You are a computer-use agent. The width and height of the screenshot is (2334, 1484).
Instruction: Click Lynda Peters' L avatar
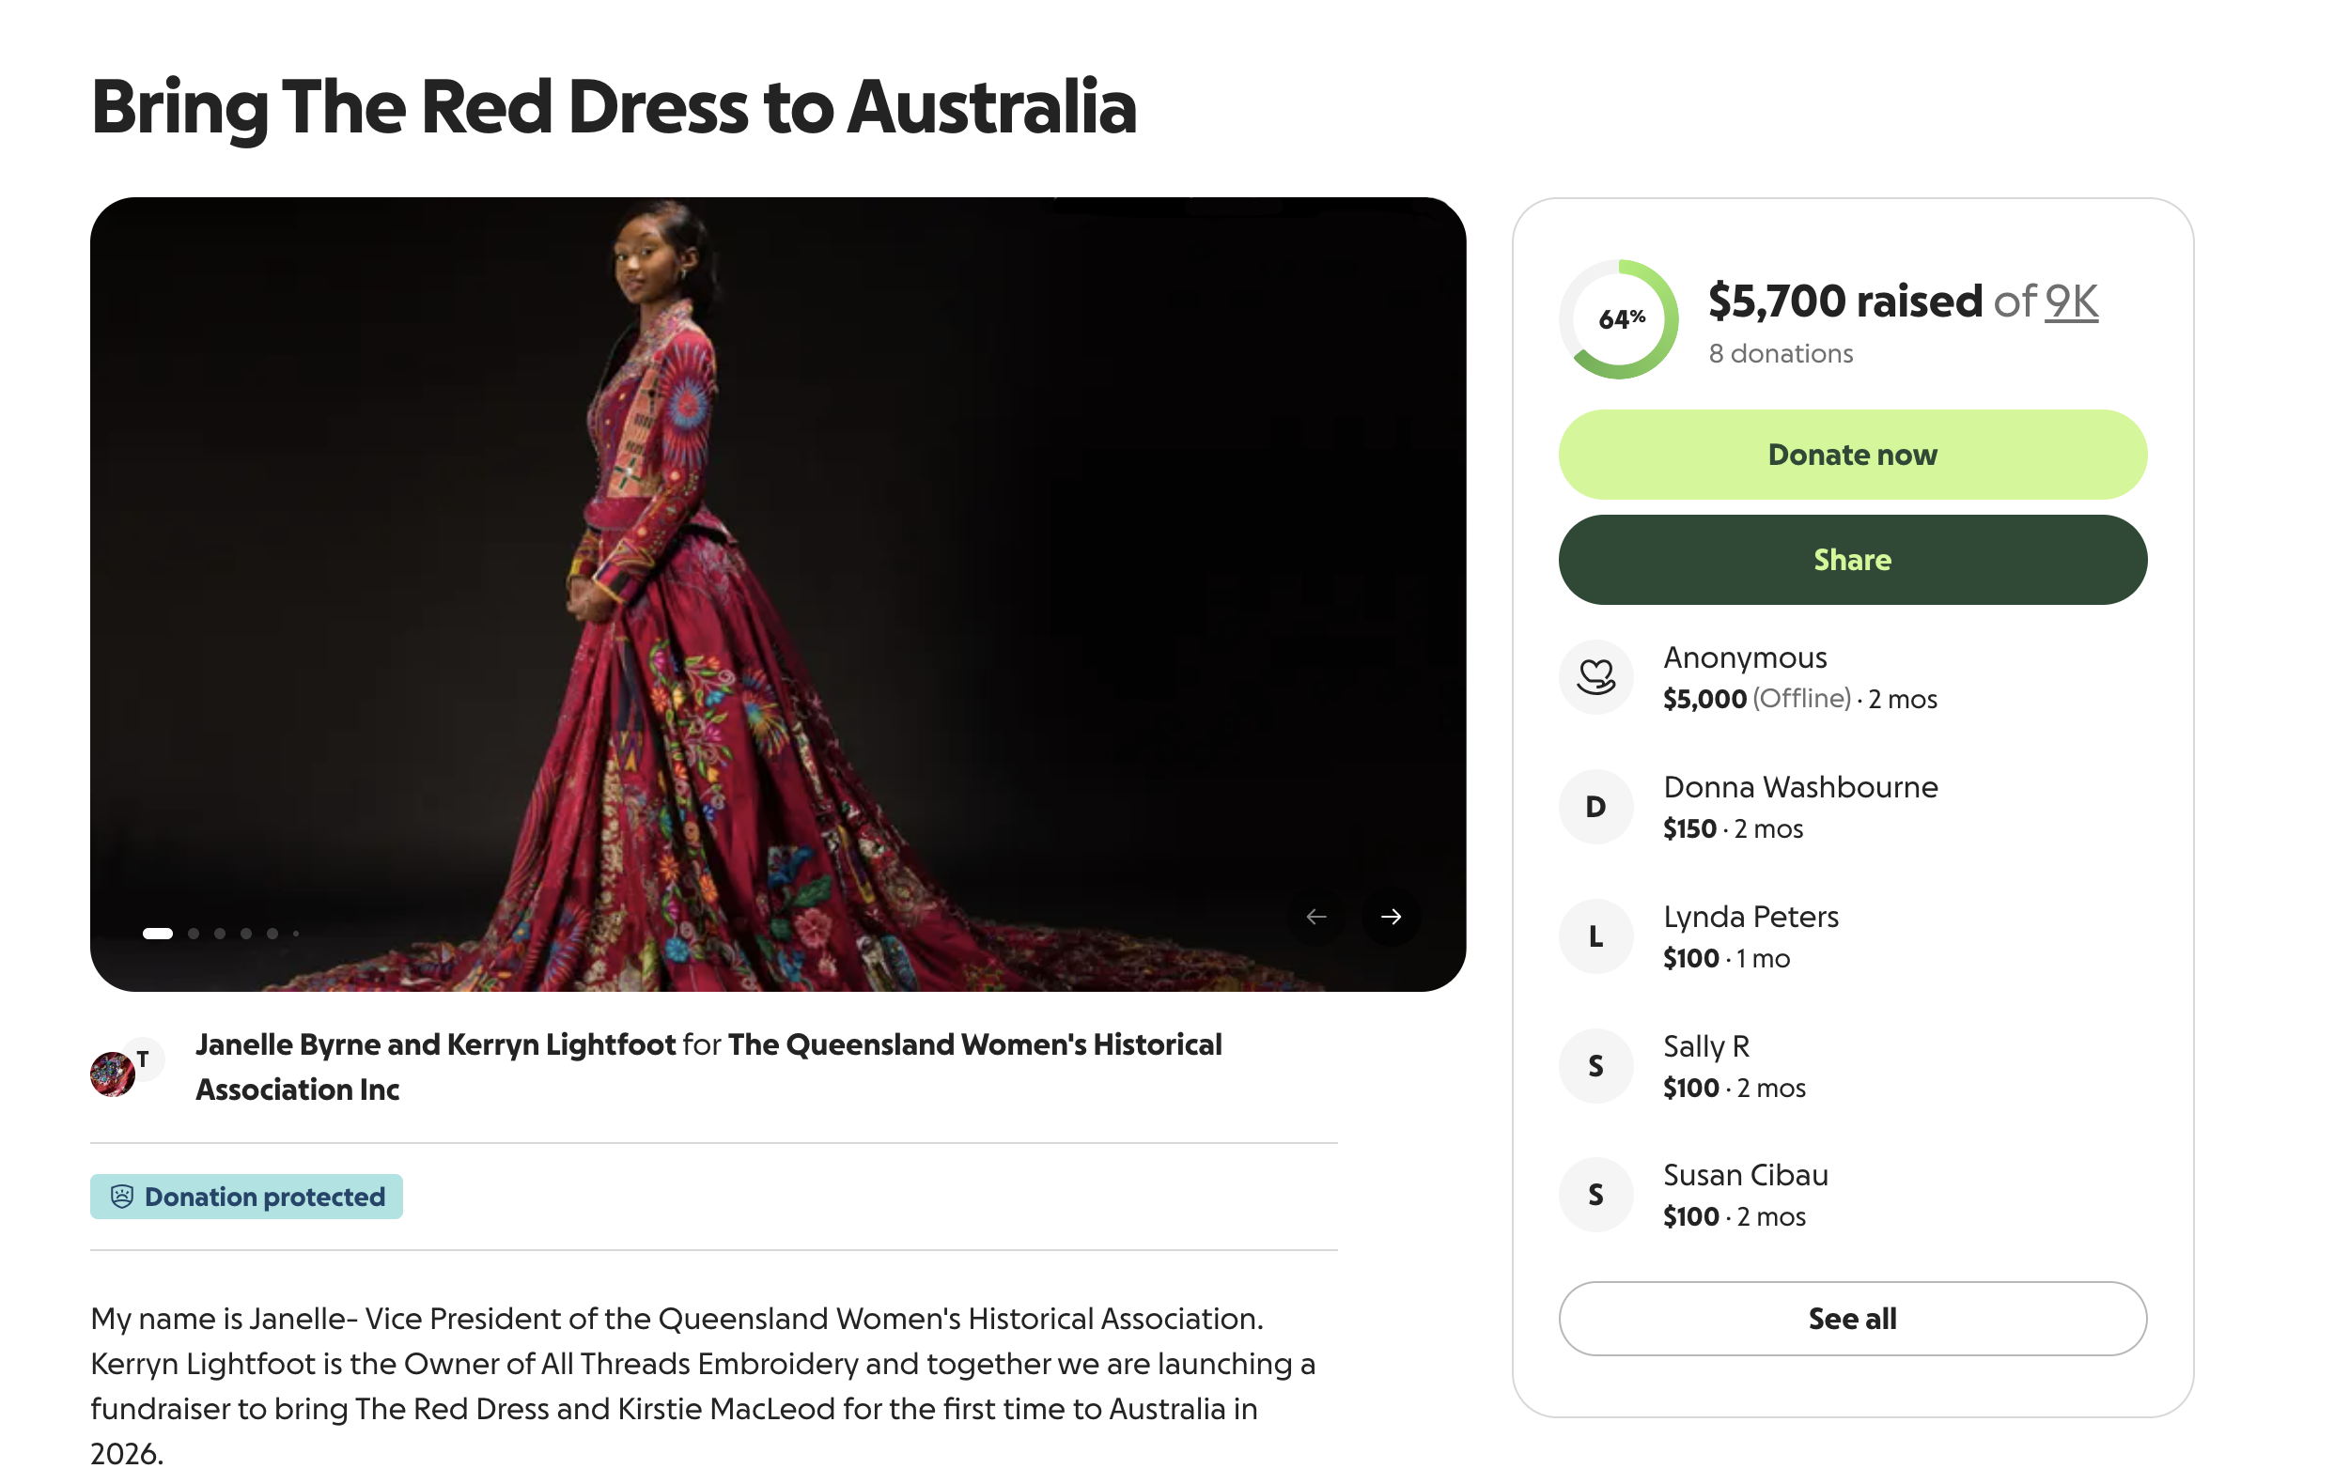(x=1595, y=936)
